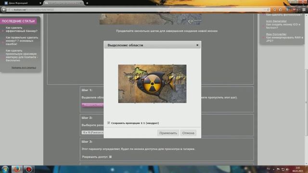Open the dropdown arrow beside the red extension

[x=297, y=10]
